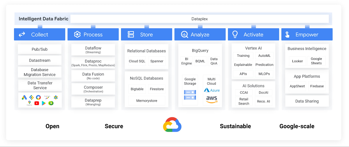Select the Data Sharing box

coord(307,101)
